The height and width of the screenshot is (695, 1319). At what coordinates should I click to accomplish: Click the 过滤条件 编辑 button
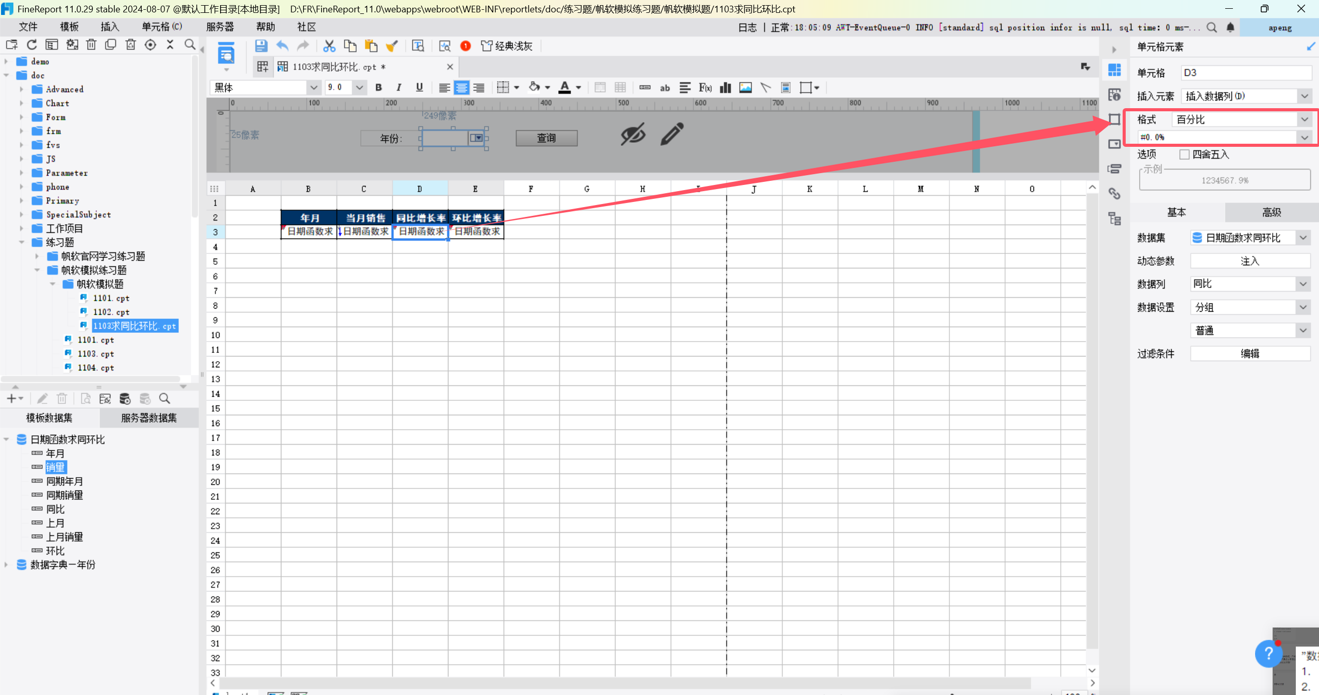click(1249, 354)
